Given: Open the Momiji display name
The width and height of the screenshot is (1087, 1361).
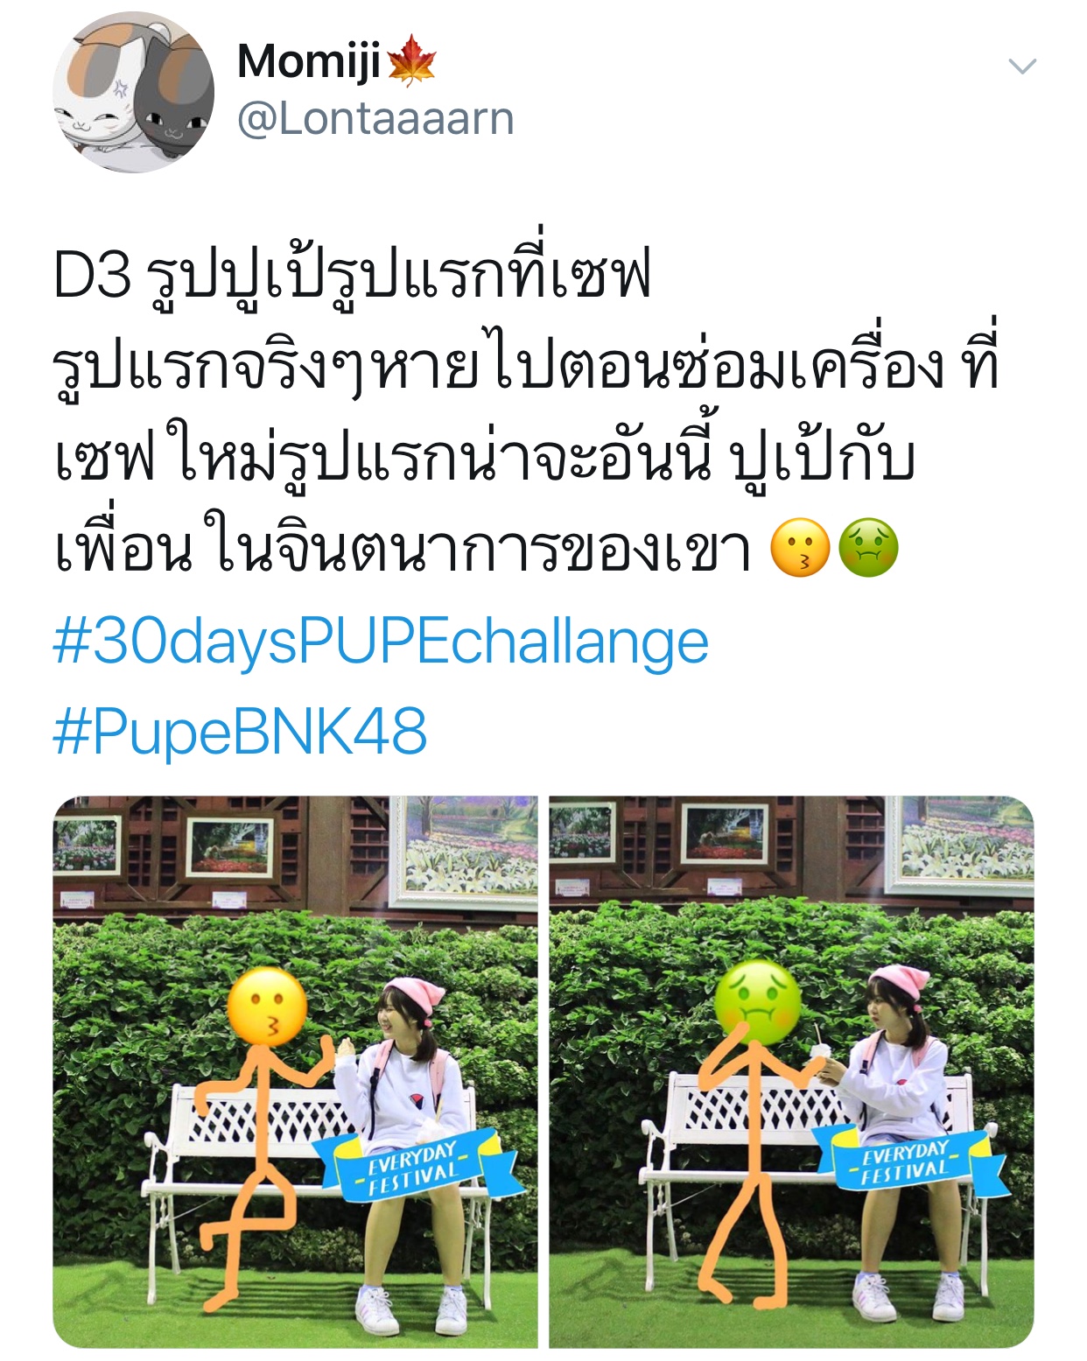Looking at the screenshot, I should click(x=308, y=62).
